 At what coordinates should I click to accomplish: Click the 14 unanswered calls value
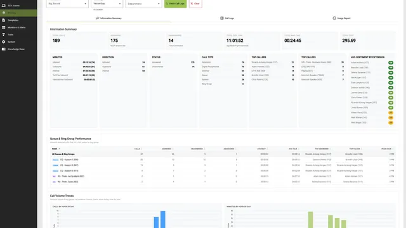[171, 41]
